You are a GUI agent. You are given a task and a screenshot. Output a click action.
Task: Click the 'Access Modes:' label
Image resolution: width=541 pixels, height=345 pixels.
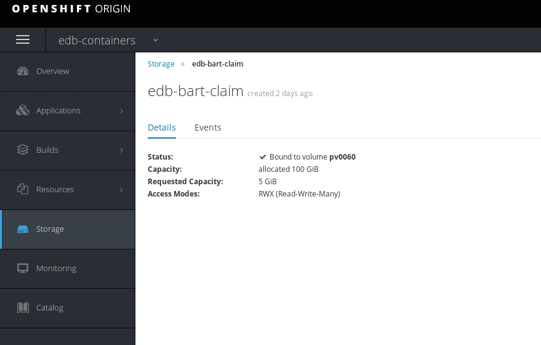click(x=174, y=194)
